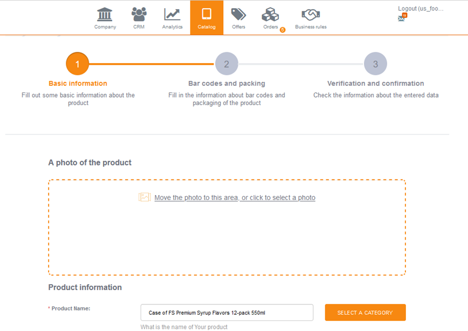The image size is (468, 331).
Task: Go to the Analytics chart icon
Action: click(172, 15)
